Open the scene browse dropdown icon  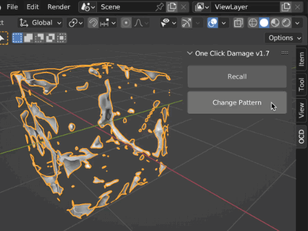[x=88, y=7]
